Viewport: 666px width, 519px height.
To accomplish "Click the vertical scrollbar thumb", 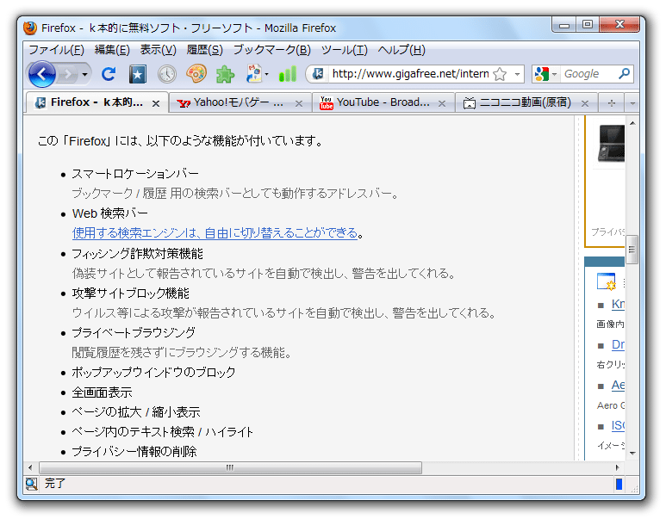I will point(632,250).
